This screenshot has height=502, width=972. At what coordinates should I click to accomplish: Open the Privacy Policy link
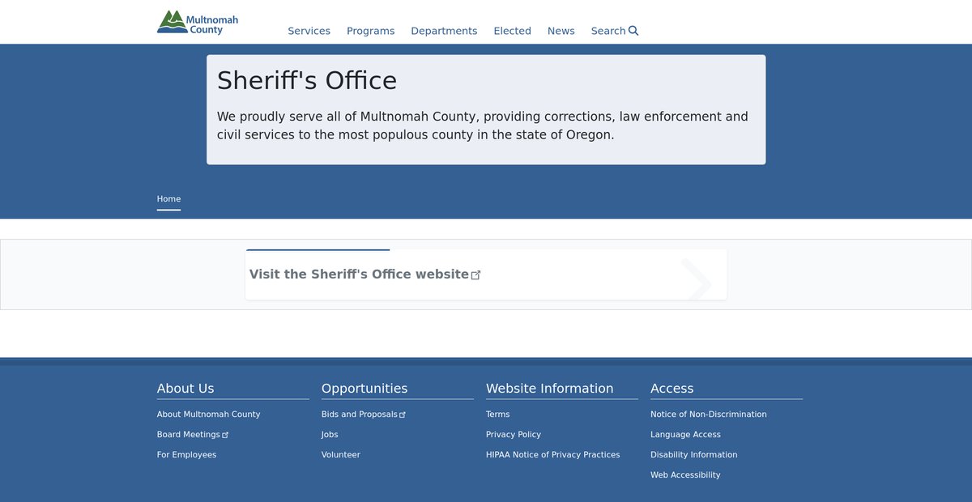point(514,435)
